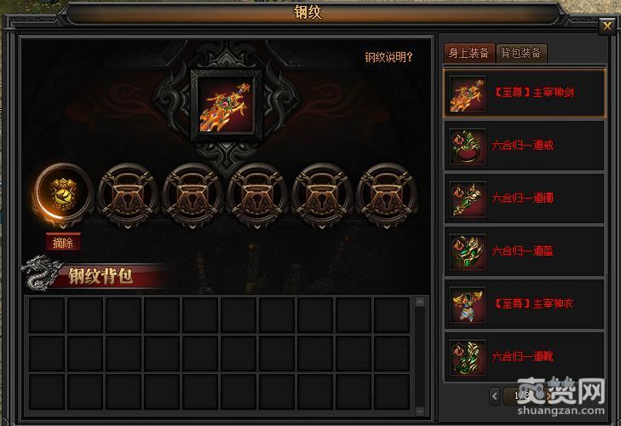Image resolution: width=621 pixels, height=426 pixels.
Task: Open the 钢纹说明? help link
Action: click(388, 57)
